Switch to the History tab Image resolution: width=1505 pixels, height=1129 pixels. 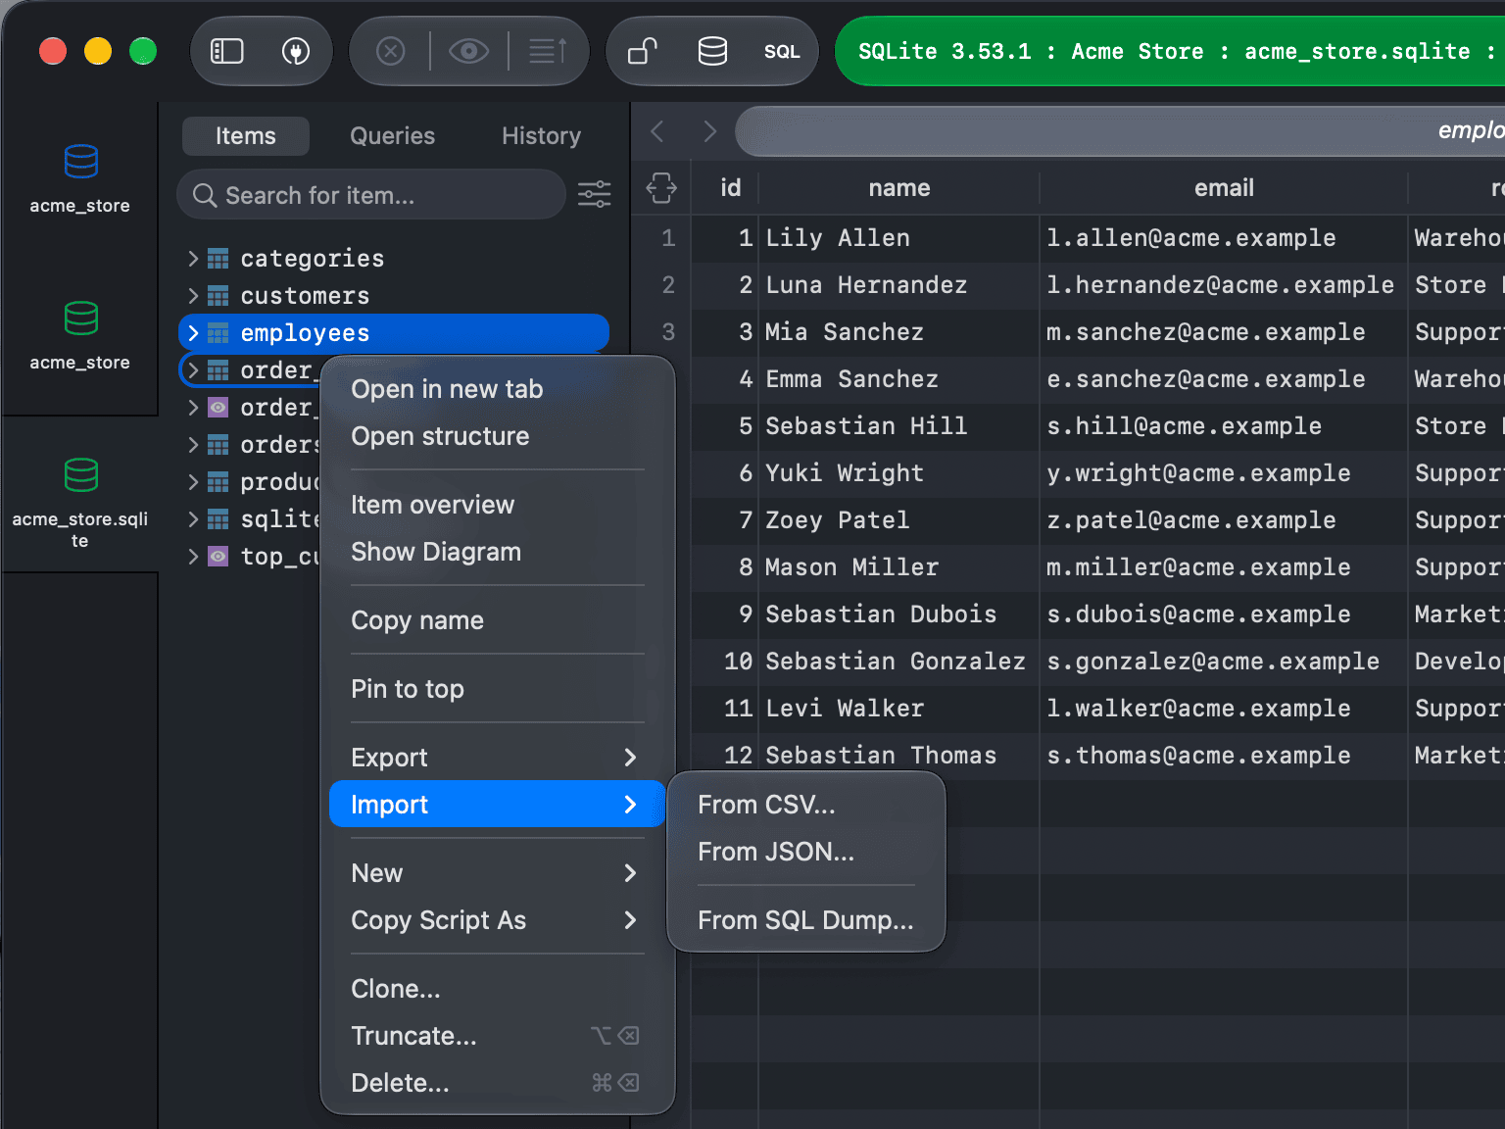click(x=542, y=136)
